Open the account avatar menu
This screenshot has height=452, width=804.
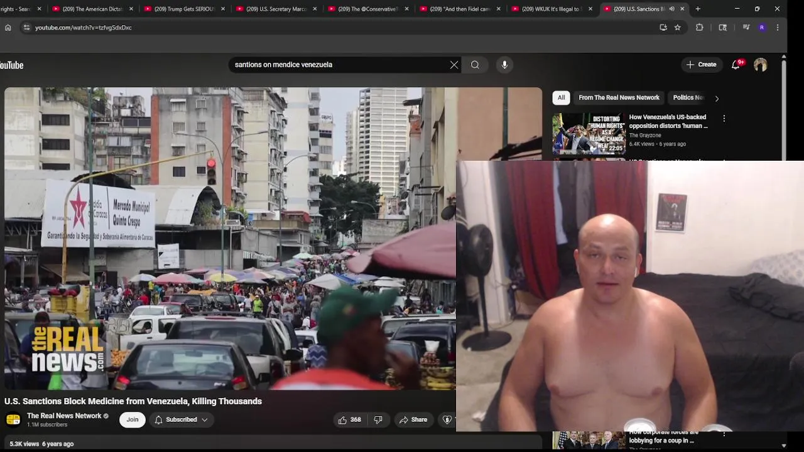click(x=761, y=65)
